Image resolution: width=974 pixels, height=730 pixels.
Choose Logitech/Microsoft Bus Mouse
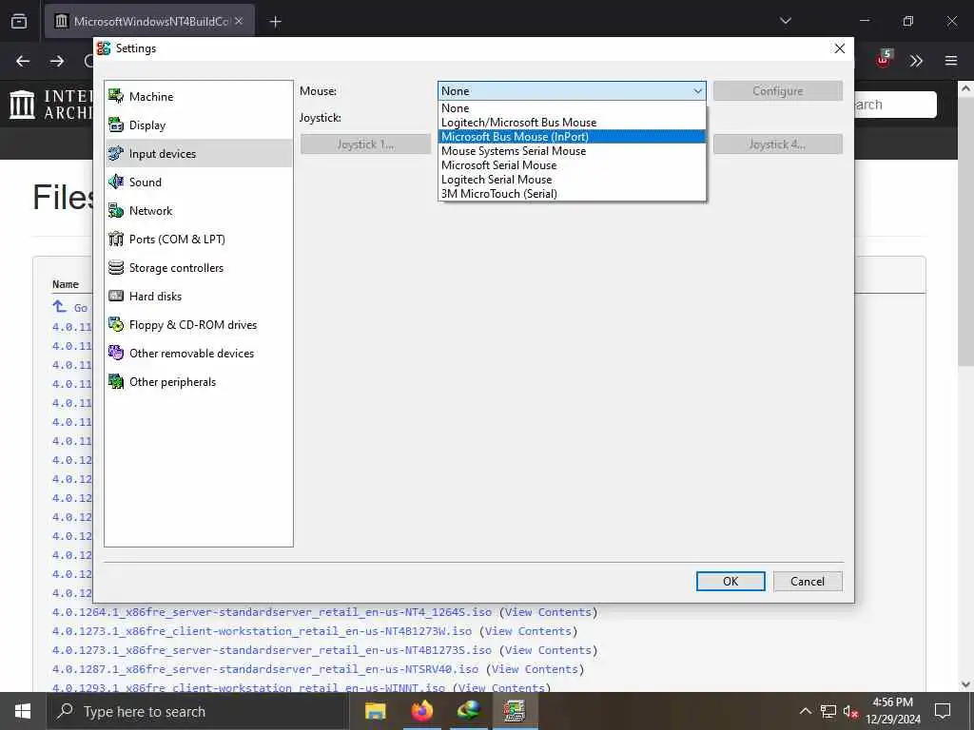coord(572,123)
